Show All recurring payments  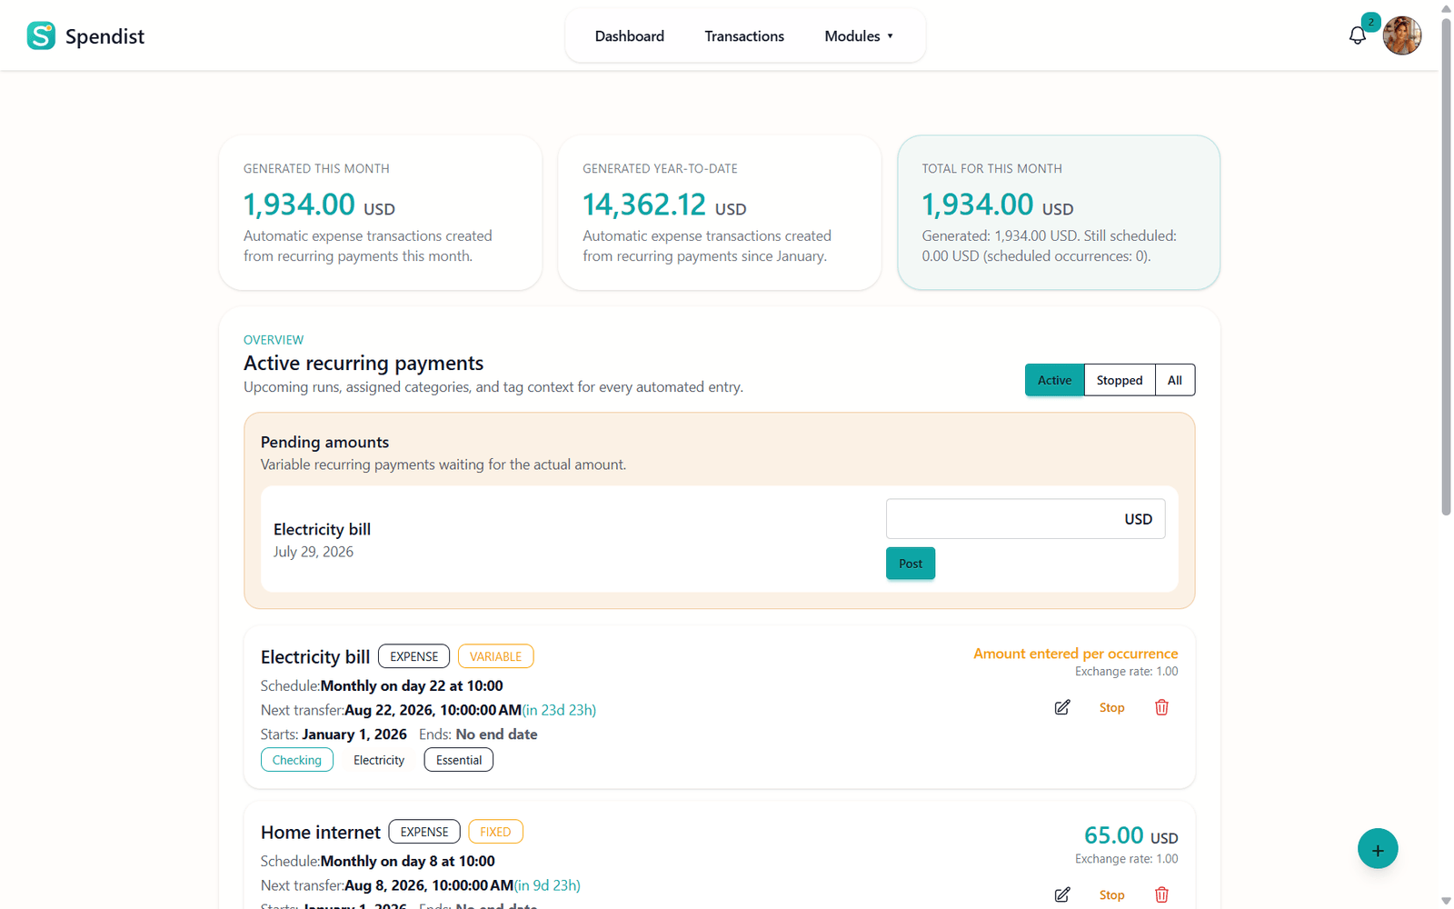[x=1175, y=380]
